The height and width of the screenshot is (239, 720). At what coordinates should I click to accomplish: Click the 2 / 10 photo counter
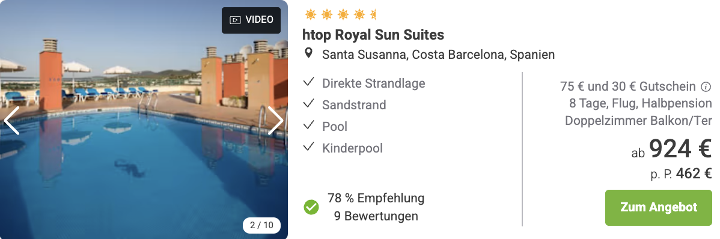[261, 225]
